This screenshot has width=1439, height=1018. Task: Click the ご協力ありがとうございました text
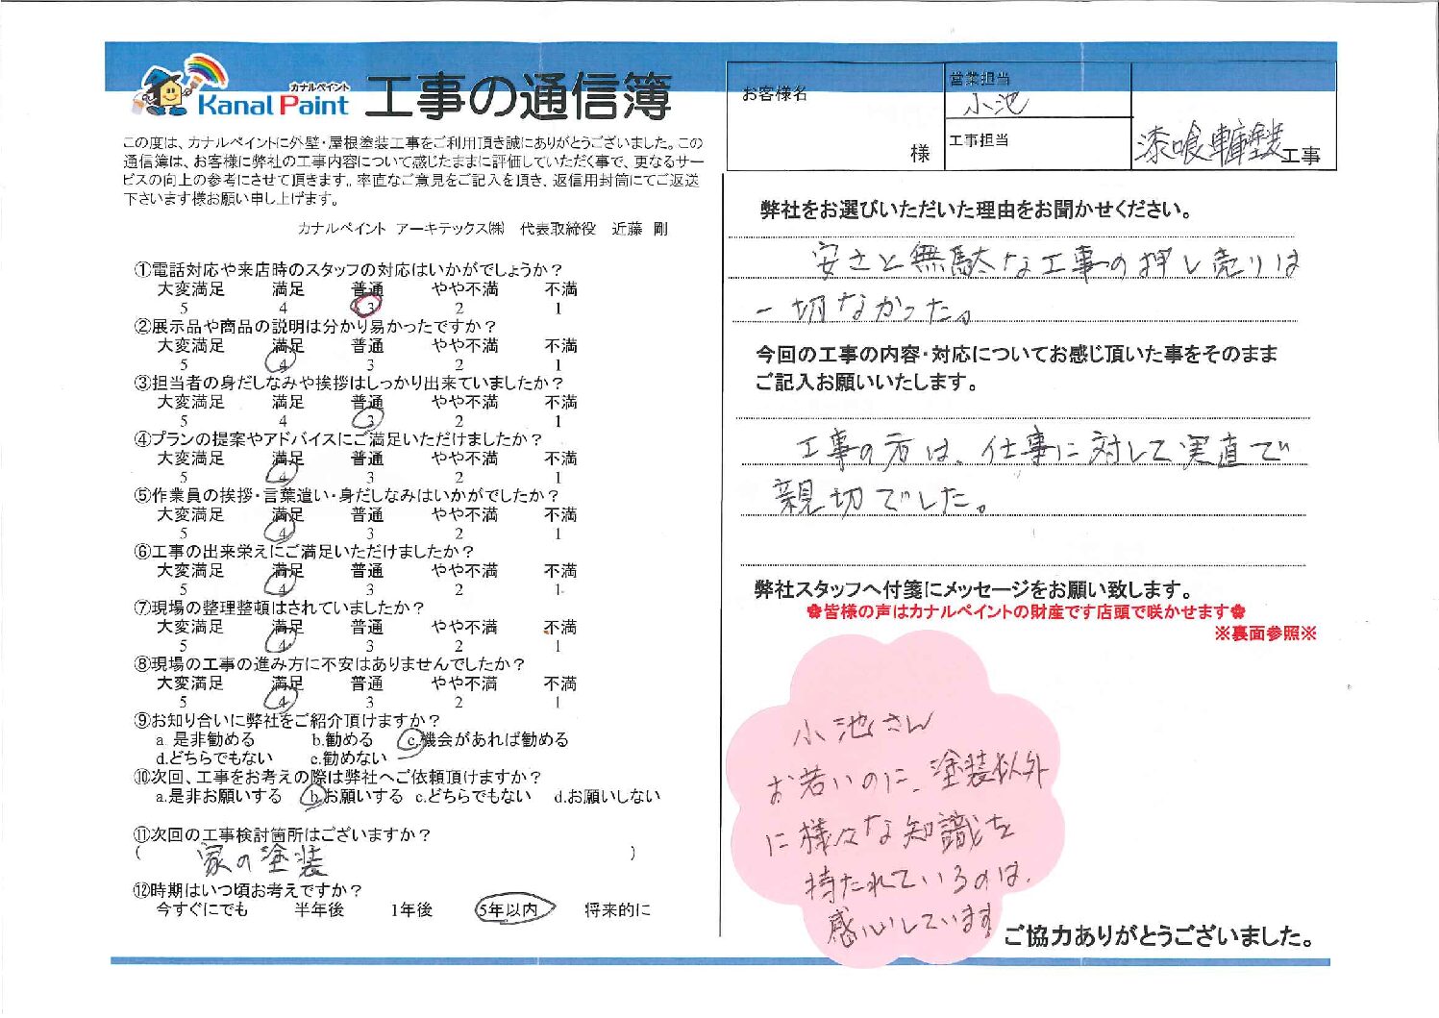(1157, 935)
